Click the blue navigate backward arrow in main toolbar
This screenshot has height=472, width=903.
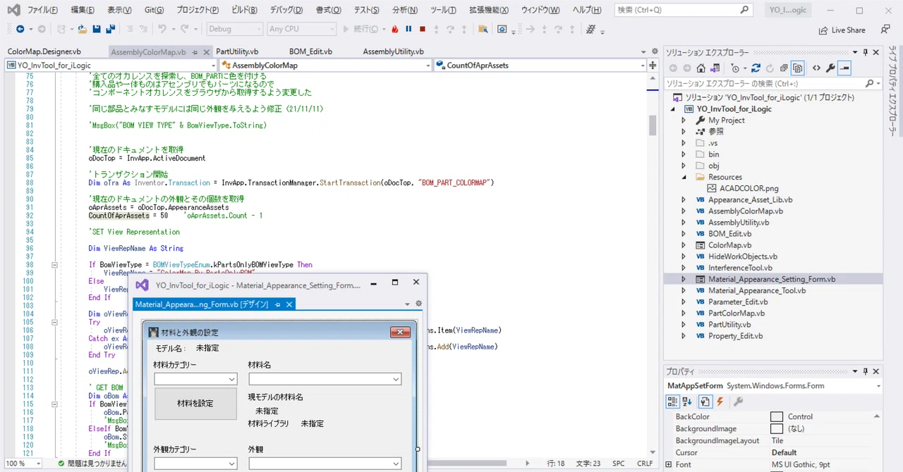(x=20, y=29)
